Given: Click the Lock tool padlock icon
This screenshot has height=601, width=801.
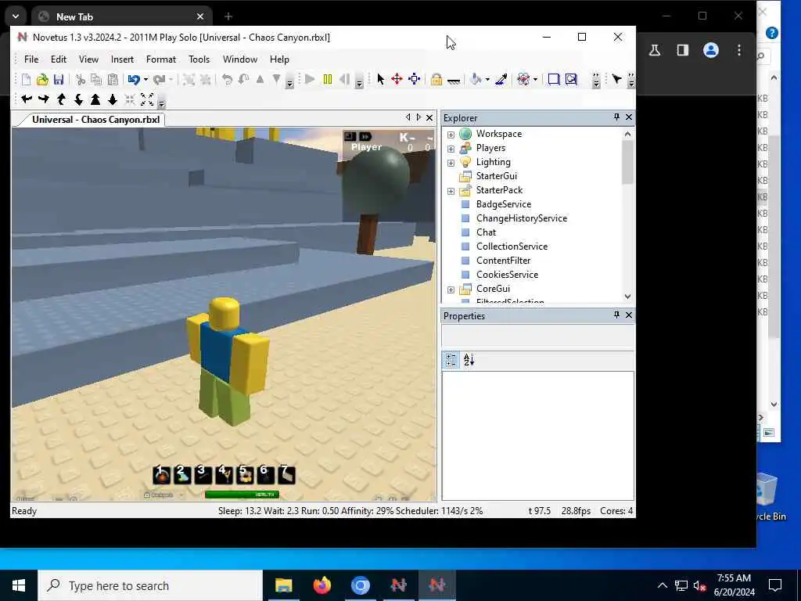Looking at the screenshot, I should tap(436, 79).
